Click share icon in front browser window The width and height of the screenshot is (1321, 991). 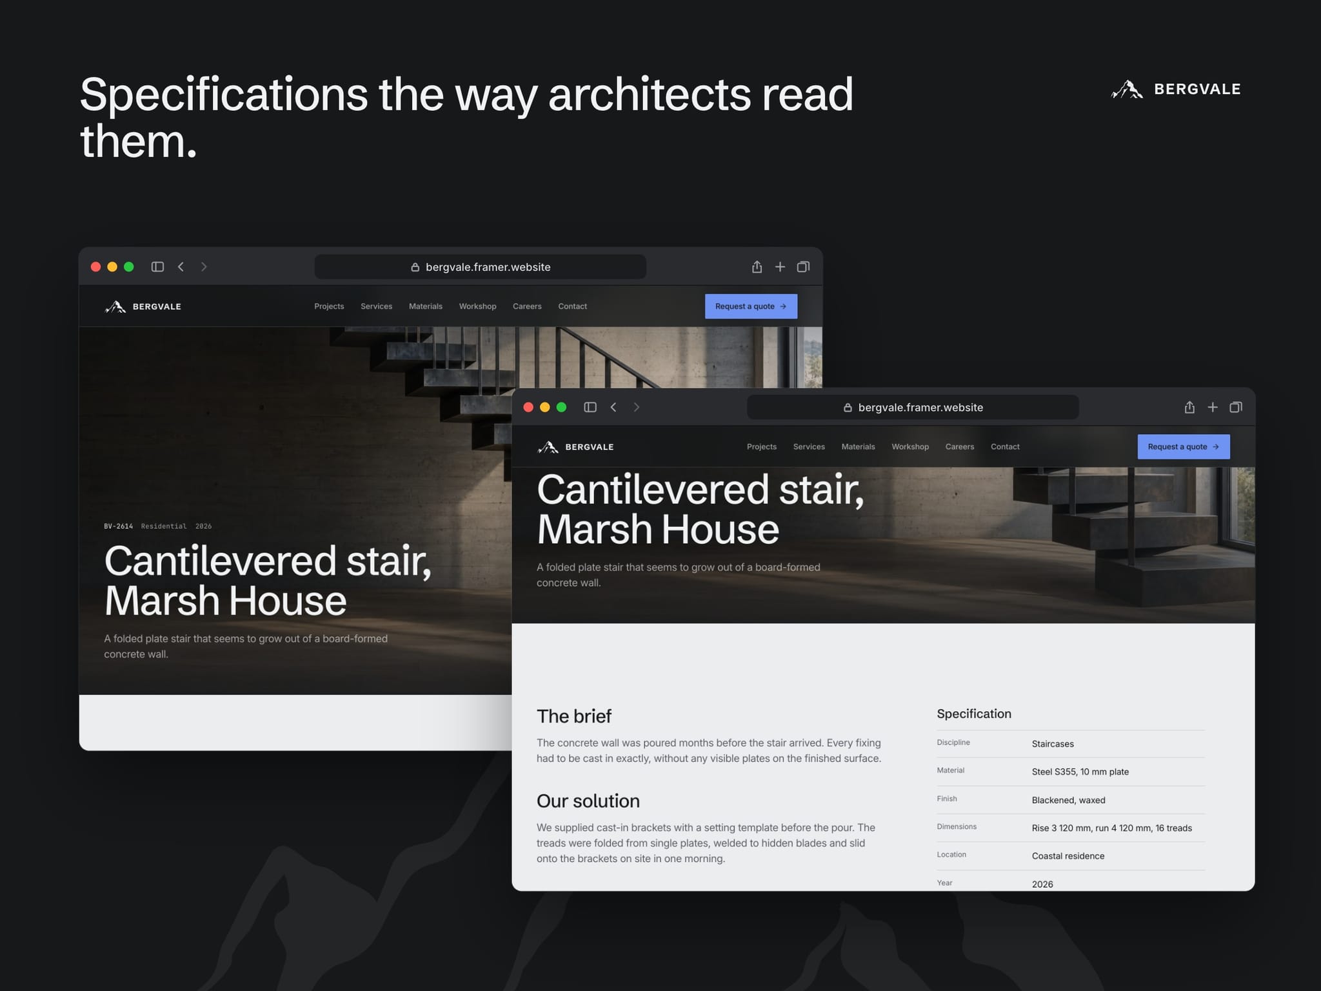(1189, 406)
